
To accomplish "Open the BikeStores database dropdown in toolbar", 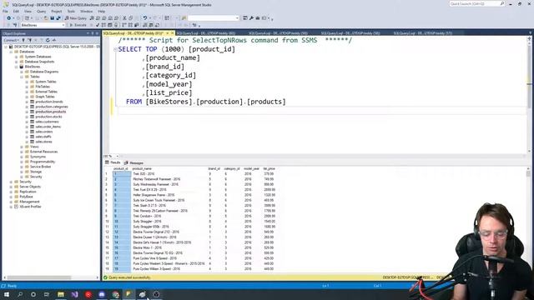I will click(43, 25).
